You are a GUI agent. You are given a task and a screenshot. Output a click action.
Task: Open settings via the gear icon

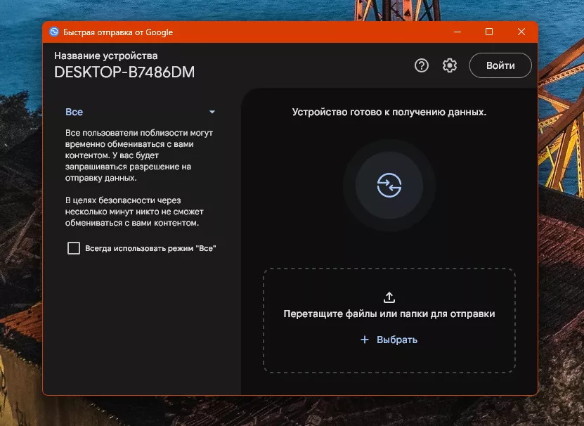coord(450,65)
